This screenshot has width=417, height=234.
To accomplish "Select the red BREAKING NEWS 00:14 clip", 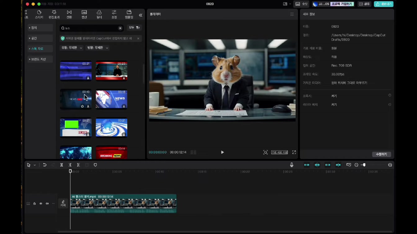I will tap(111, 153).
